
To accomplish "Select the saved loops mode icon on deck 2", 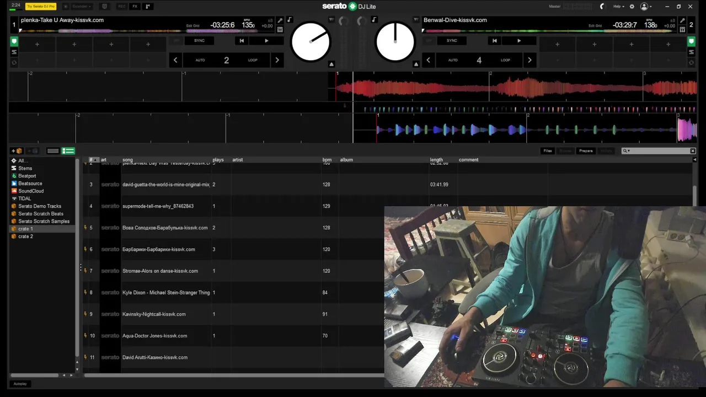I will 691,62.
